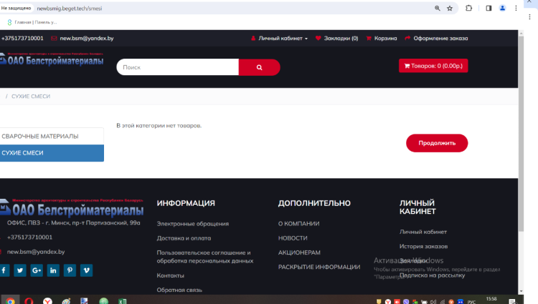Open the browser extensions puzzle icon
The image size is (538, 304).
468,8
